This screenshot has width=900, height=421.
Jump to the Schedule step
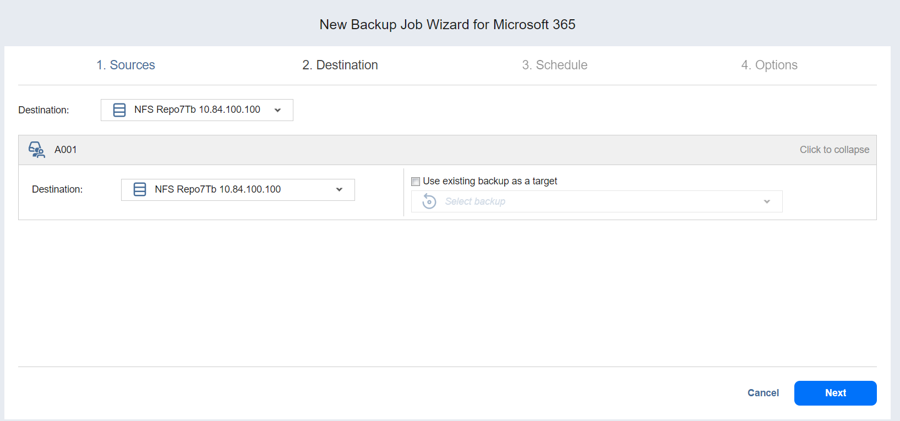click(554, 65)
